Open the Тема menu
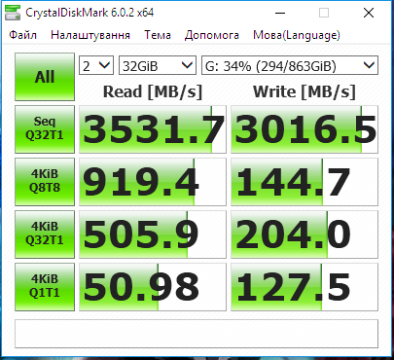This screenshot has height=360, width=394. [x=158, y=35]
